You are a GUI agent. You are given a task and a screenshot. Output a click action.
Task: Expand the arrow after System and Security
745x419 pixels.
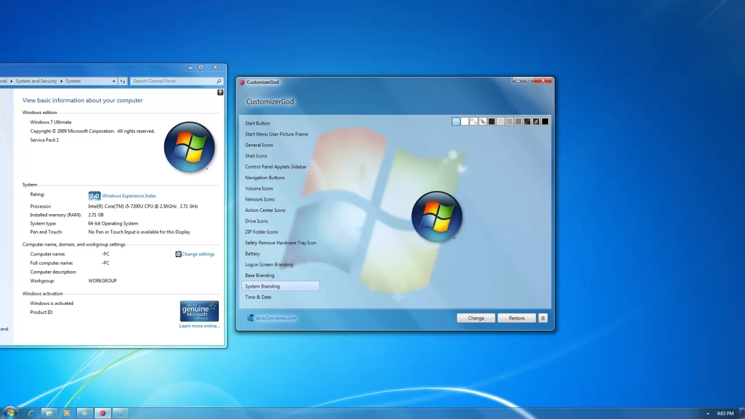click(61, 81)
